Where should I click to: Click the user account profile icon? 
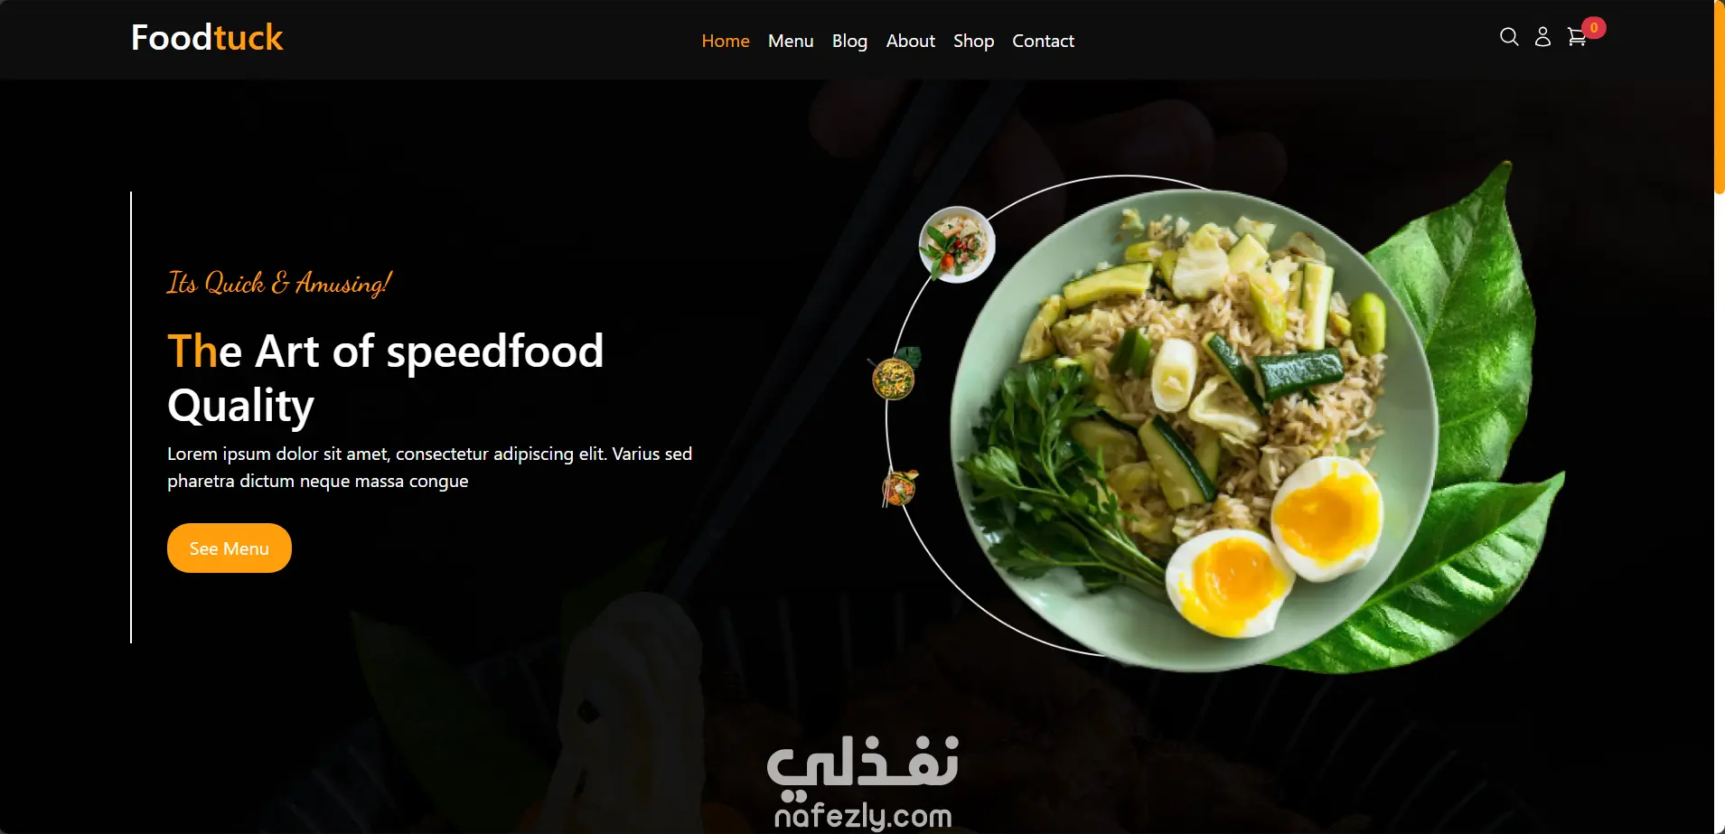(1542, 37)
